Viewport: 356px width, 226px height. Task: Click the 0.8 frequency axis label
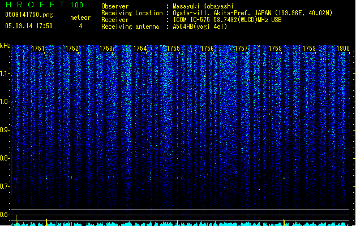5,158
